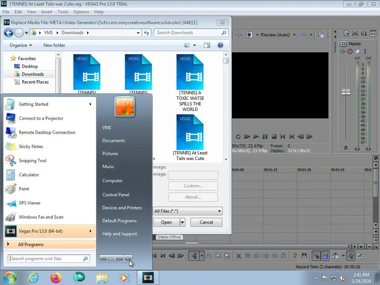Click Play button in preview transport

tap(256, 137)
